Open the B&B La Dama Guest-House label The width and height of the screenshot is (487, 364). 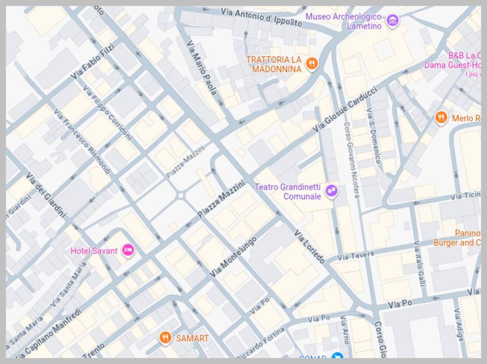click(x=453, y=60)
